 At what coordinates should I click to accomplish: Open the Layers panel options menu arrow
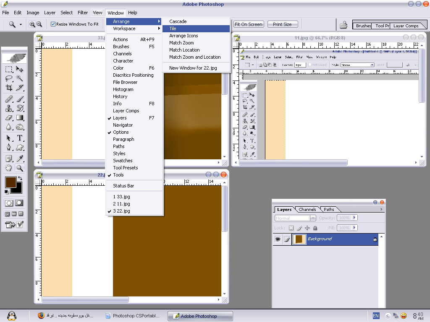tap(381, 209)
